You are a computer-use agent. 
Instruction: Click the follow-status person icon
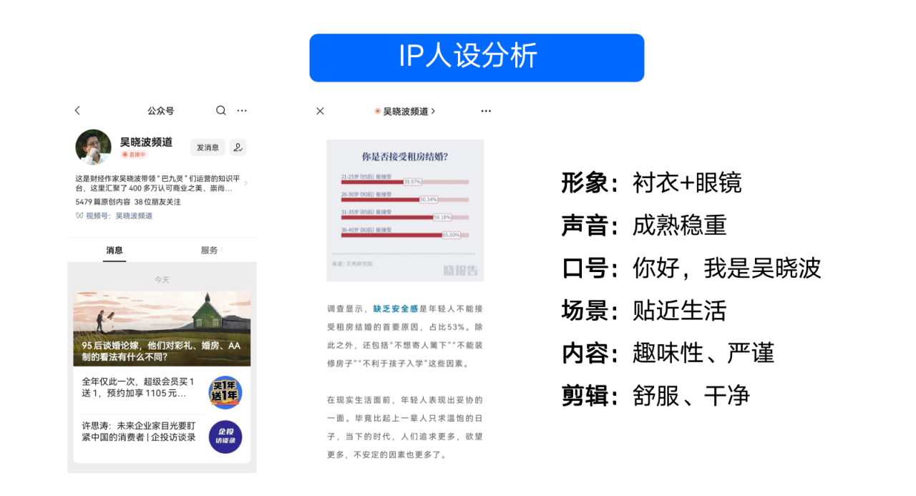tap(238, 147)
